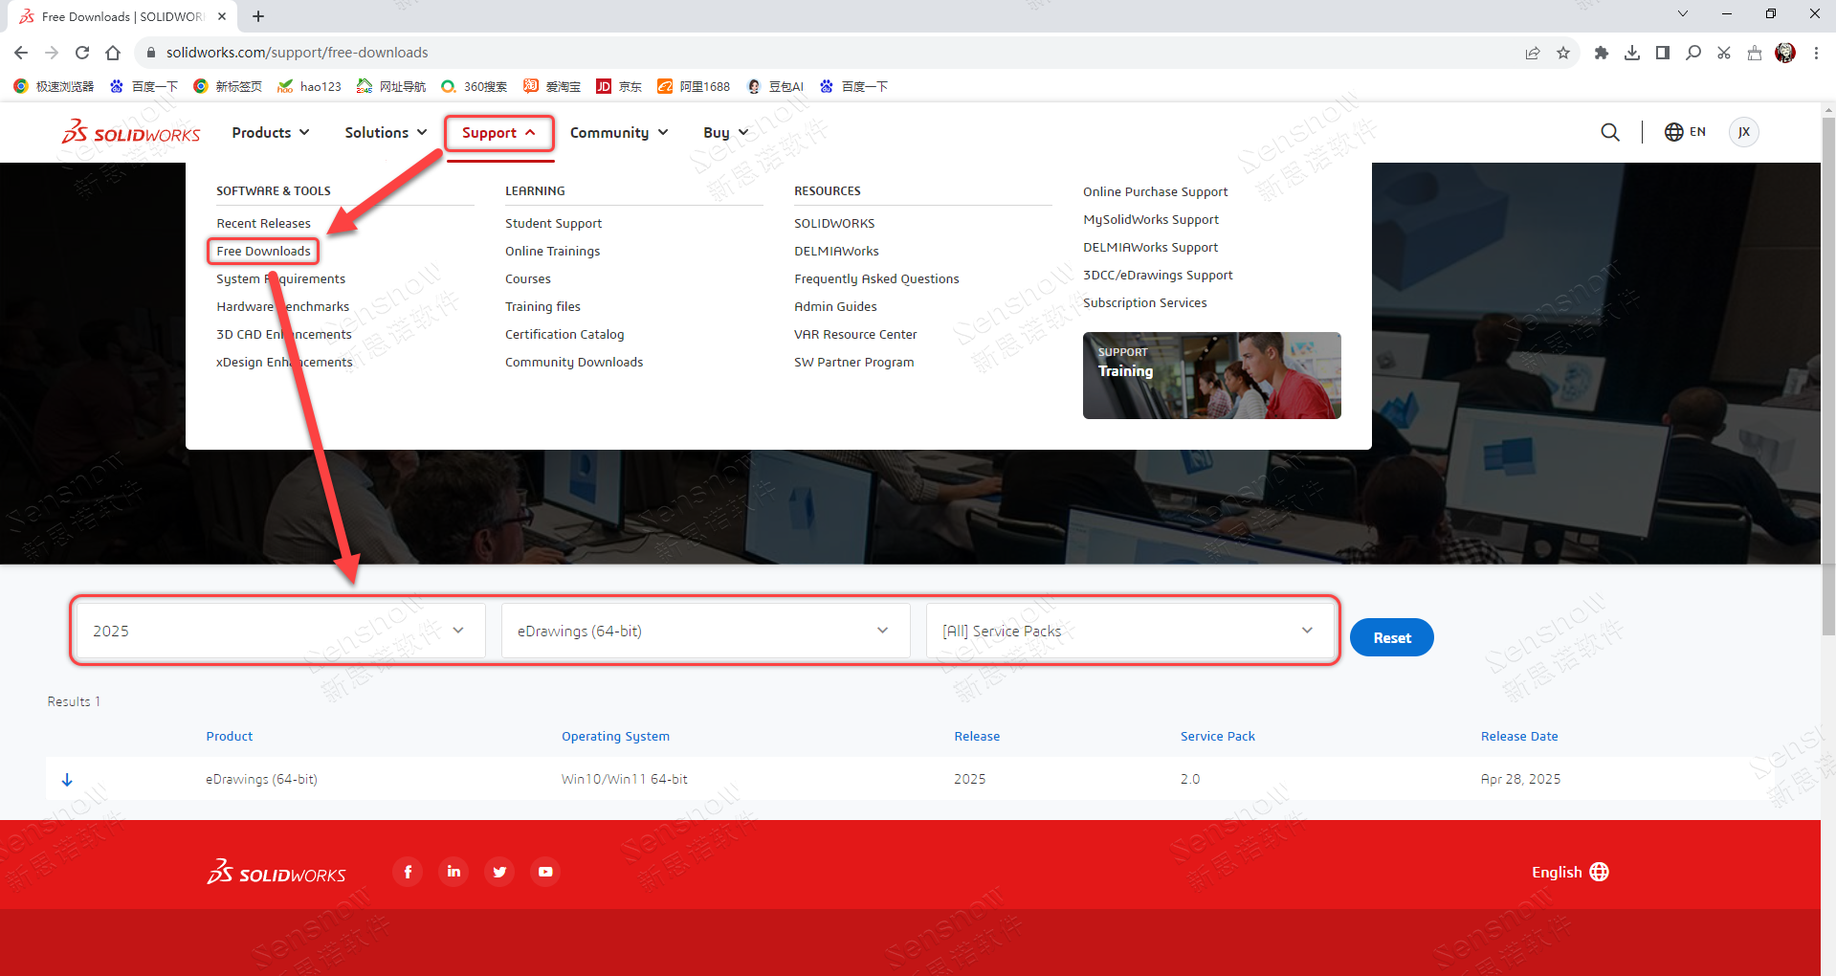Click the globe EN language selector
The height and width of the screenshot is (976, 1836).
(1685, 132)
